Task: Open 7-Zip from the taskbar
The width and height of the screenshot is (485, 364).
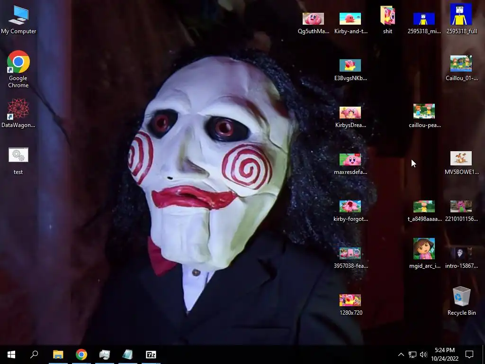Action: pyautogui.click(x=151, y=355)
